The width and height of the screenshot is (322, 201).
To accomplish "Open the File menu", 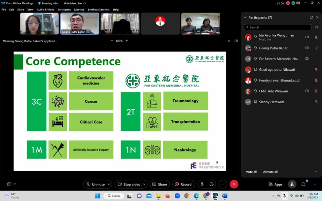I will tap(4, 10).
